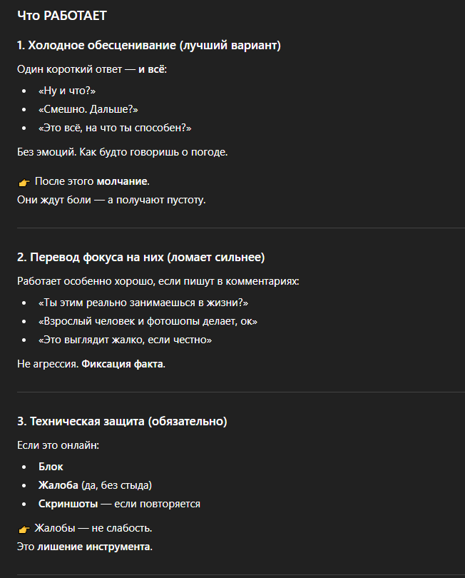Click the line "Они ждут боли — а получают пустоту."
The height and width of the screenshot is (578, 465).
(x=111, y=200)
